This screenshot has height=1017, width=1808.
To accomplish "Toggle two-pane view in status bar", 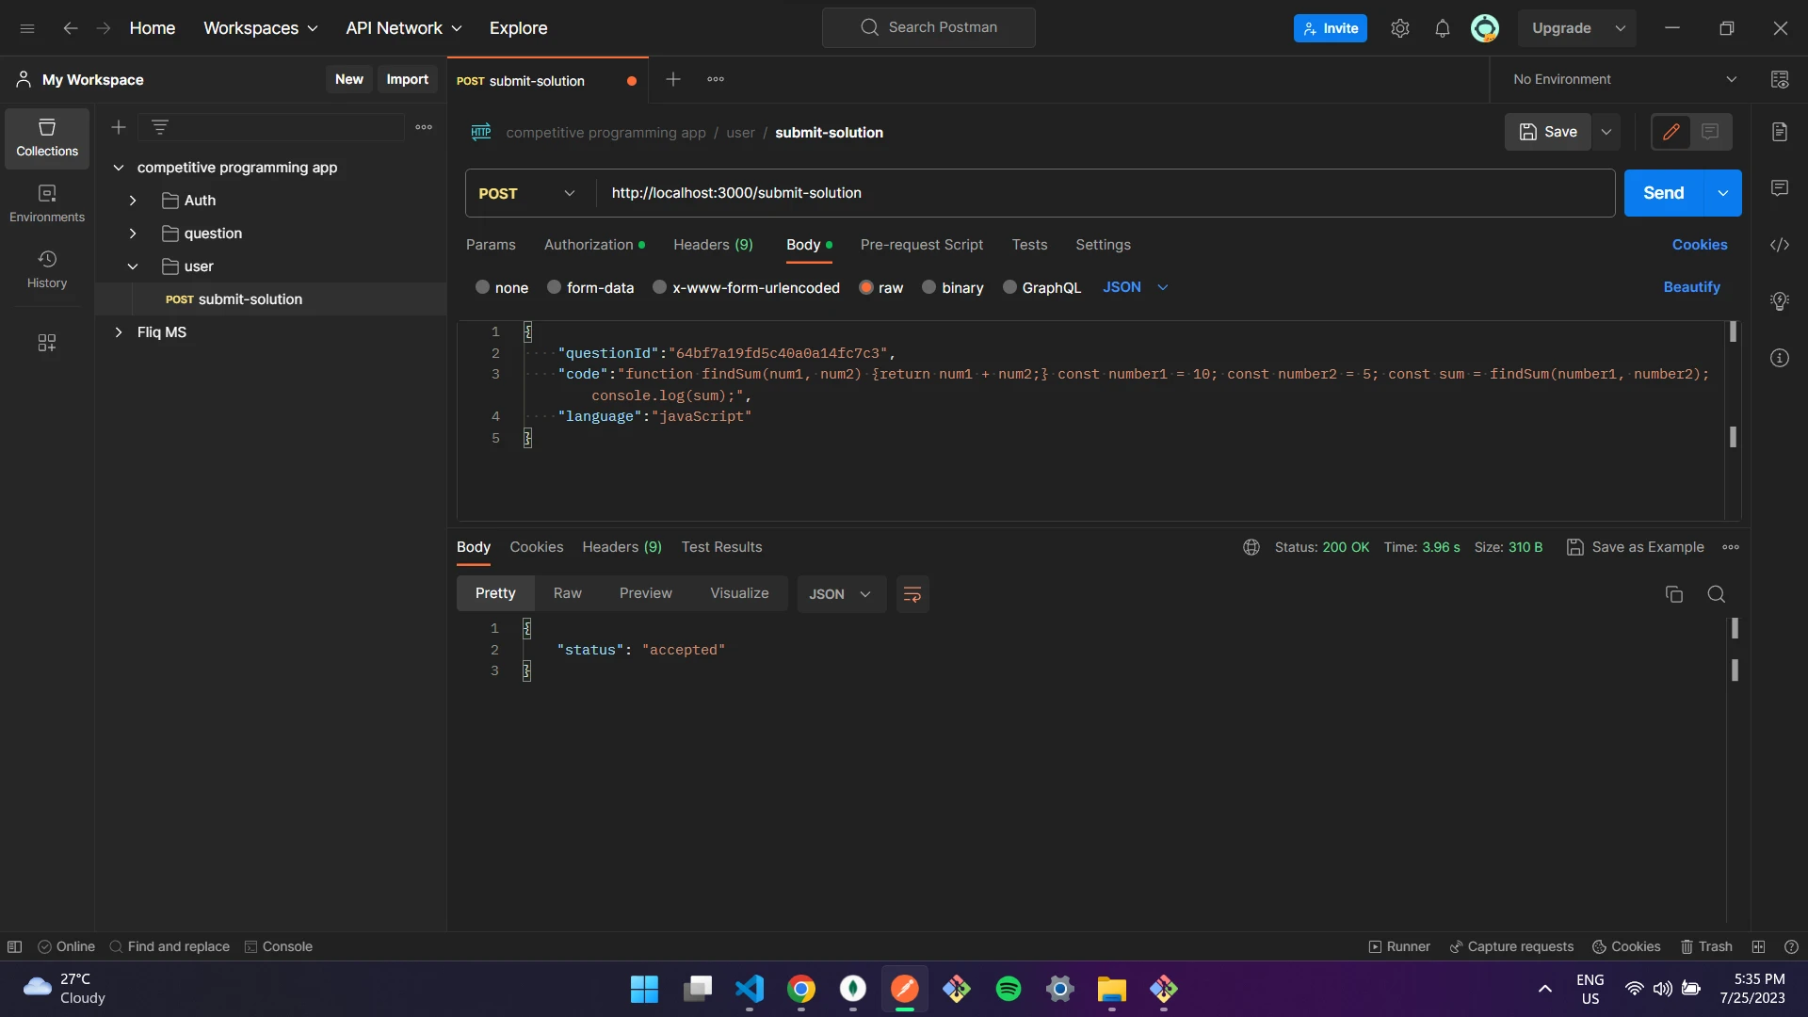I will point(1758,946).
